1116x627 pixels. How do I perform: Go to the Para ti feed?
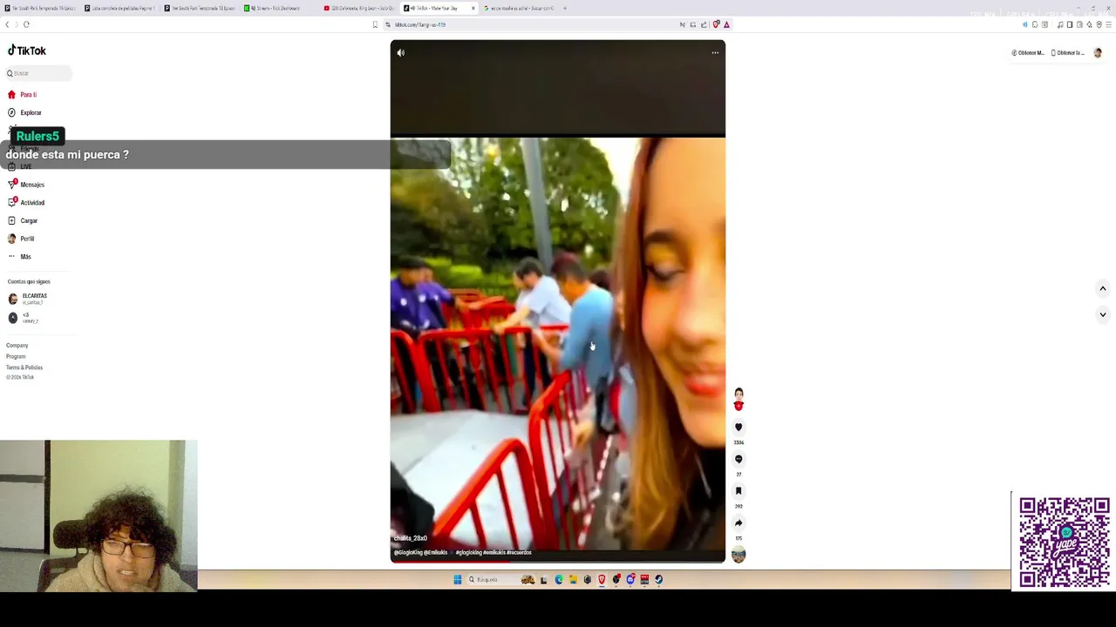[x=23, y=94]
